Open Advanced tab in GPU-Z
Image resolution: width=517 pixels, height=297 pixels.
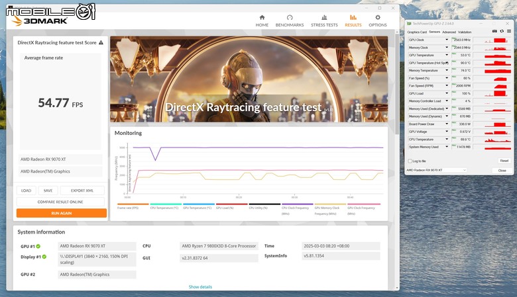pyautogui.click(x=449, y=32)
